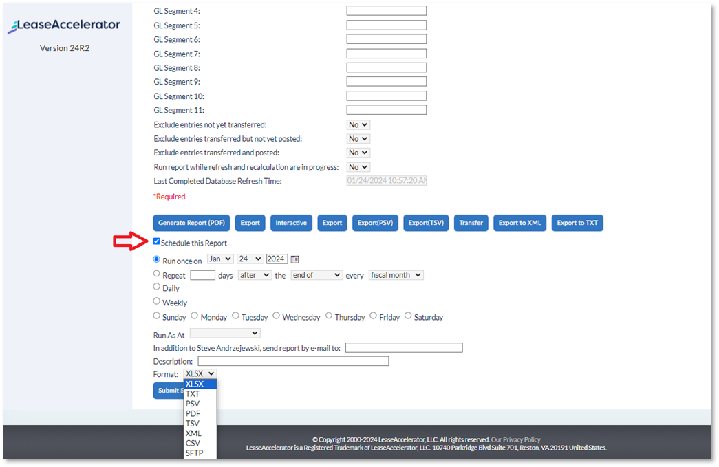The image size is (719, 467).
Task: Select the Run once on radio button
Action: tap(156, 259)
